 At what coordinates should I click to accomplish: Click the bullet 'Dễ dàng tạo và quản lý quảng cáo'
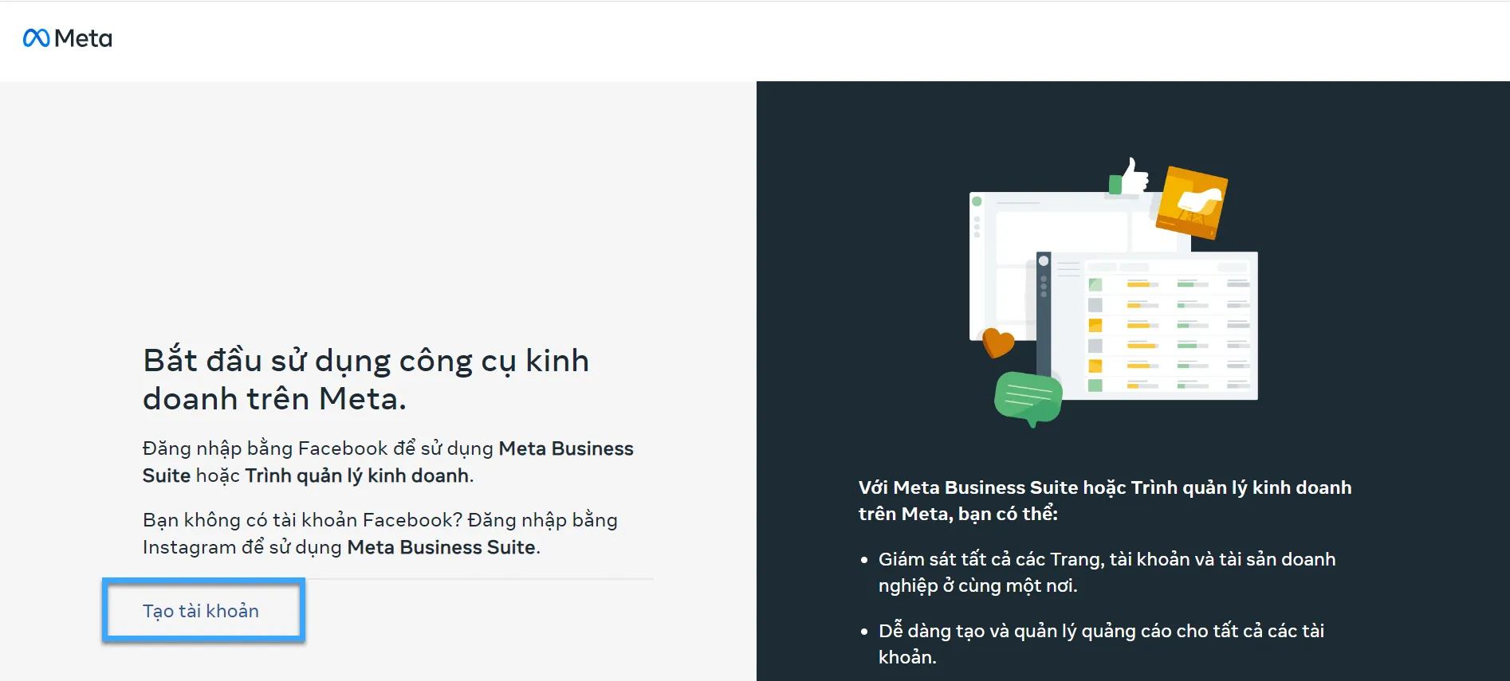1101,644
